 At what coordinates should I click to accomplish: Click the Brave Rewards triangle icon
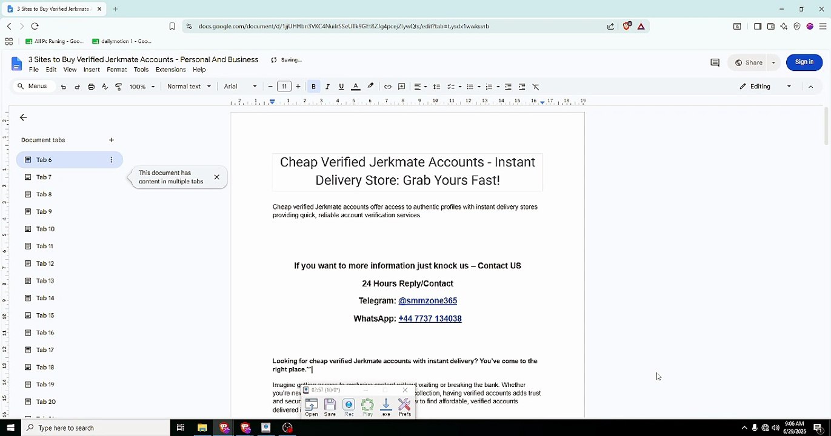(x=641, y=26)
